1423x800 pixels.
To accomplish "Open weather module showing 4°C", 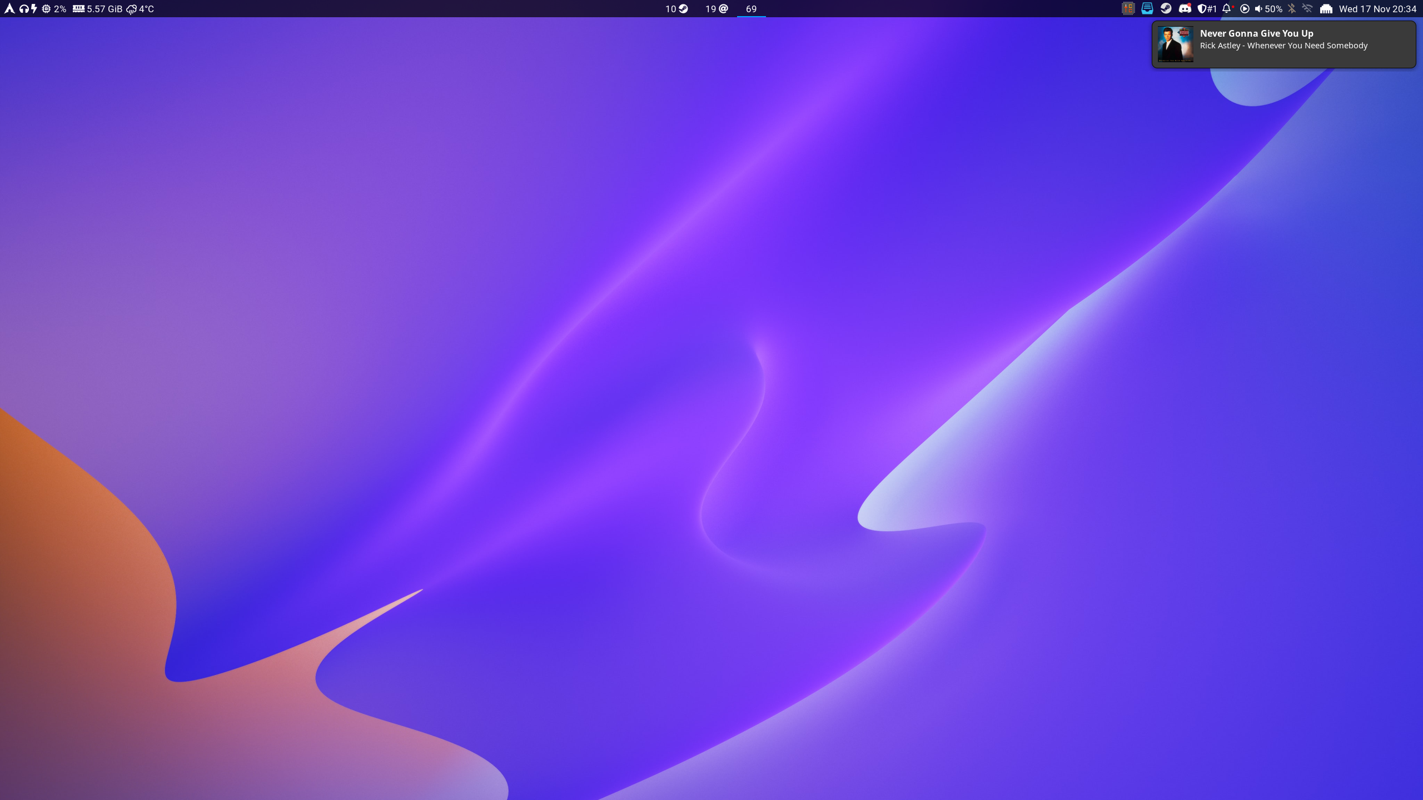I will click(140, 9).
